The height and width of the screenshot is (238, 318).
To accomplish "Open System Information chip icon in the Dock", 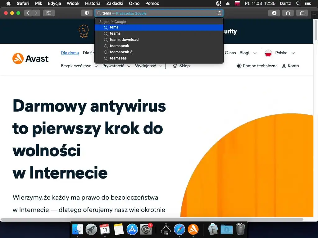I will (166, 230).
